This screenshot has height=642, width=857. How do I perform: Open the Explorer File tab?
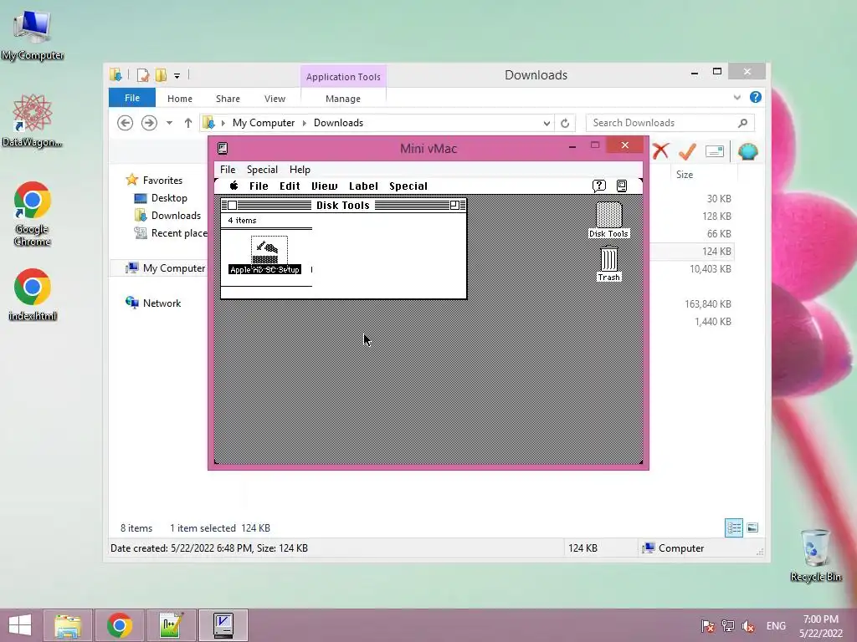(131, 98)
